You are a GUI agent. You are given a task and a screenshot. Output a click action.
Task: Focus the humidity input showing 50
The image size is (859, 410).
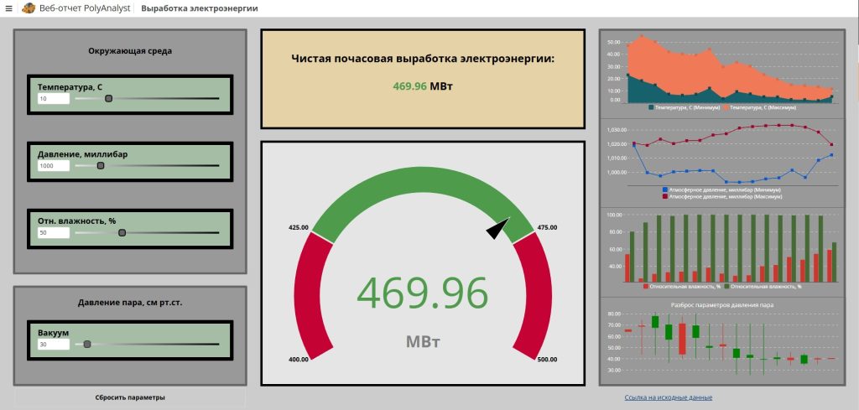pos(53,233)
